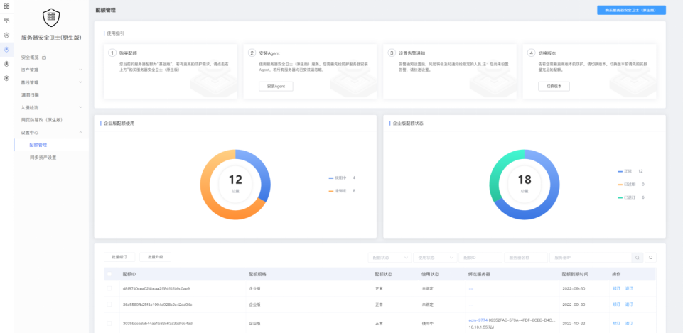Click the 配额规格 column header
Screen dimensions: 683x333
point(257,274)
